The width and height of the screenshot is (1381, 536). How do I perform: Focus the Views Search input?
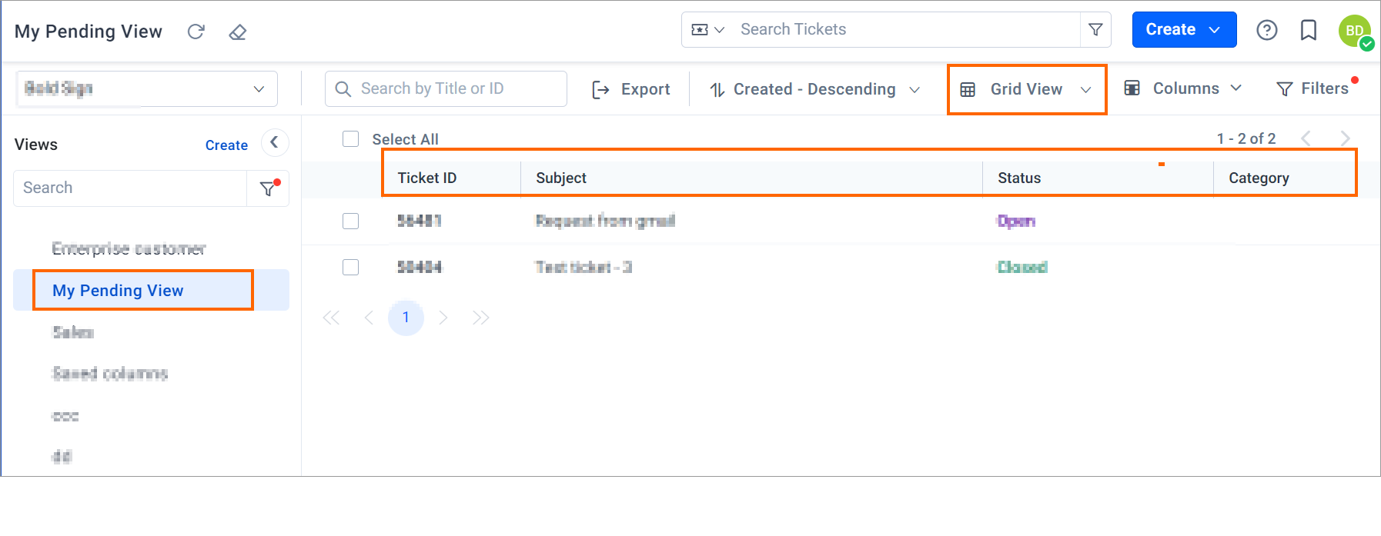[x=130, y=188]
